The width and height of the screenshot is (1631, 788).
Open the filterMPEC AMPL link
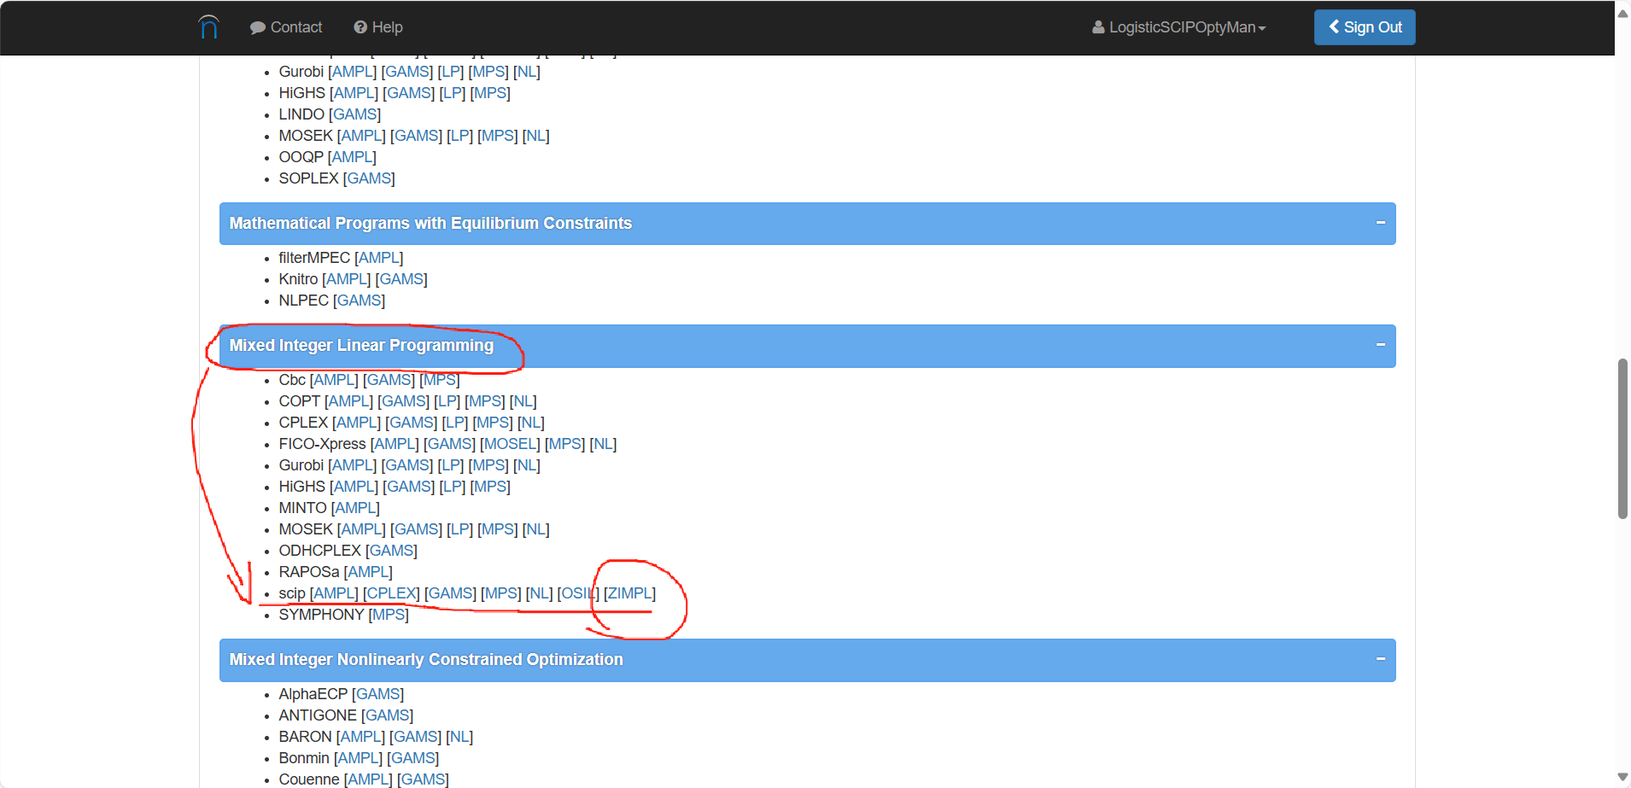[x=379, y=258]
